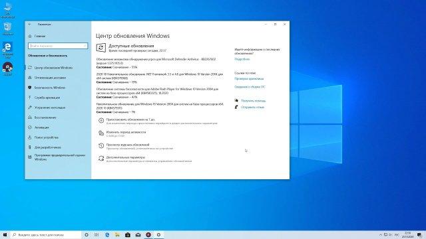Click the Безопасность Windows shield icon
This screenshot has width=426, height=239.
click(x=29, y=88)
